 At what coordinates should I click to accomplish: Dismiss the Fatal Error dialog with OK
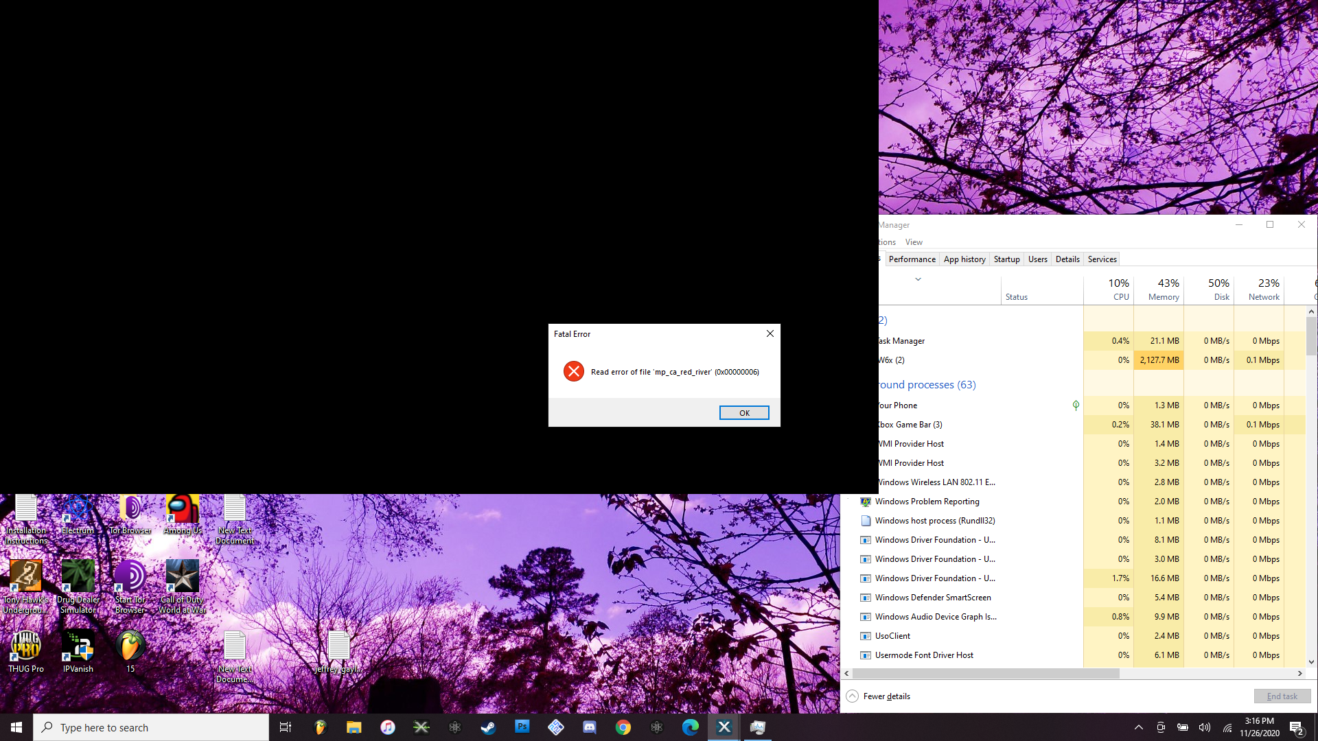pos(744,412)
